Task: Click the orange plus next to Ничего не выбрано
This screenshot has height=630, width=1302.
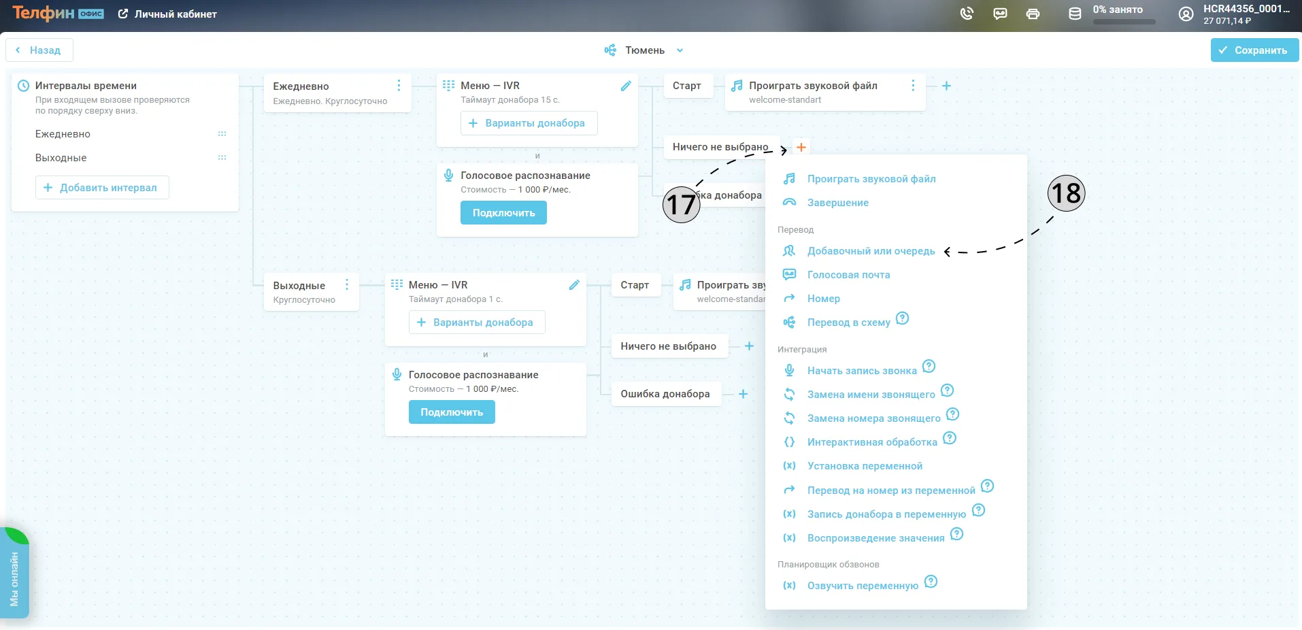Action: (x=801, y=147)
